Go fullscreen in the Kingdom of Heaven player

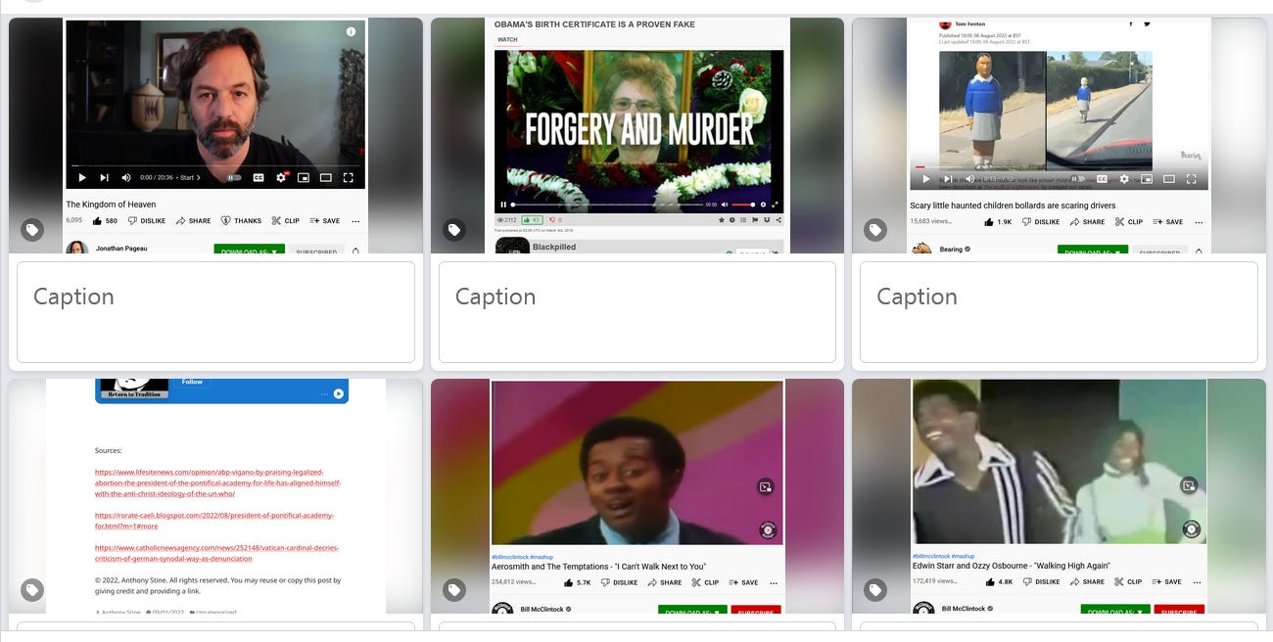(348, 178)
